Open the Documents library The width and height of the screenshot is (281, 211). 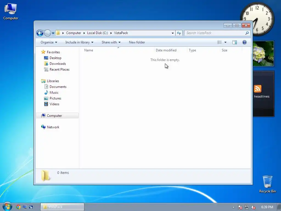pos(58,87)
